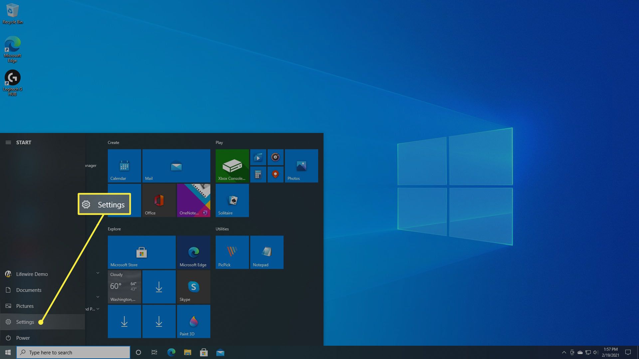Click the Power option in Start menu
The height and width of the screenshot is (359, 639).
click(23, 337)
